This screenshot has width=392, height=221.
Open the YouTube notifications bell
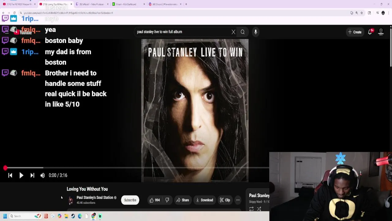(x=370, y=32)
